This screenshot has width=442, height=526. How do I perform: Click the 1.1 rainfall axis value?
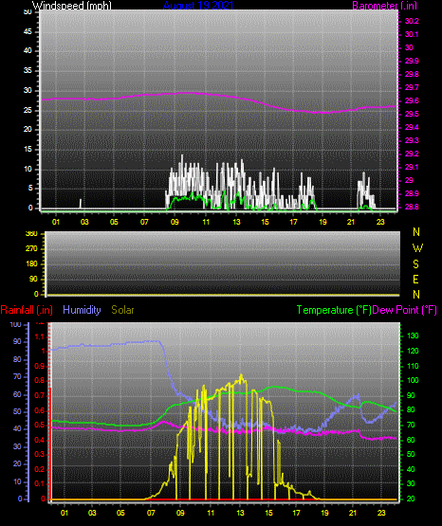[x=40, y=336]
